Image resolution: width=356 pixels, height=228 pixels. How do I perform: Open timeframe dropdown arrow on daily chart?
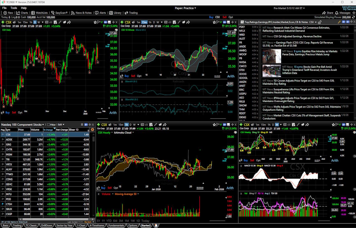click(42, 22)
